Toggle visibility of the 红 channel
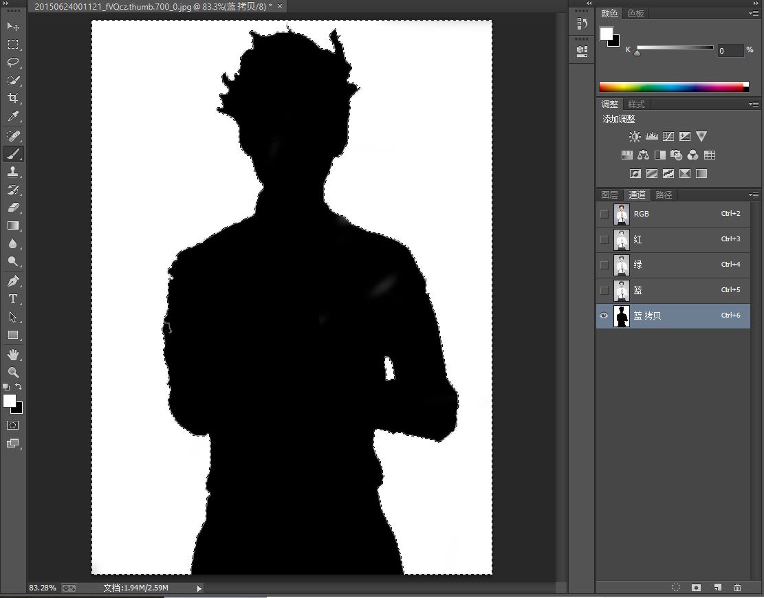The width and height of the screenshot is (764, 598). coord(604,239)
